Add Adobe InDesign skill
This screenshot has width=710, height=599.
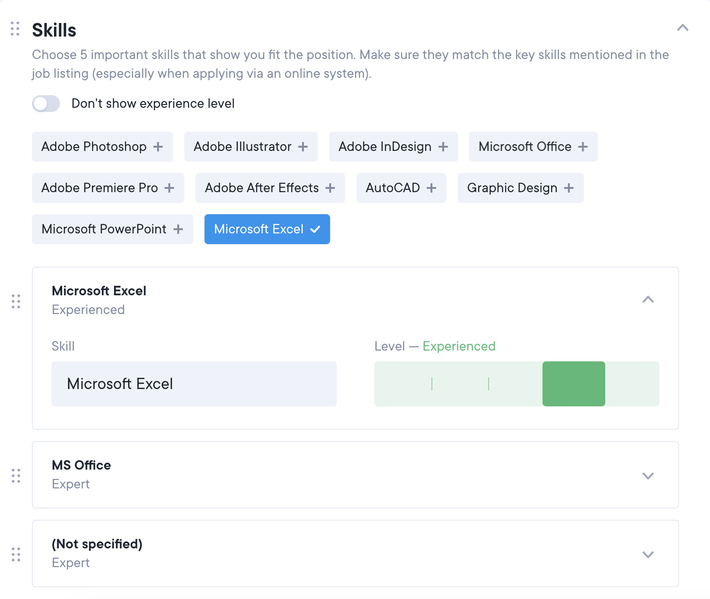point(393,147)
